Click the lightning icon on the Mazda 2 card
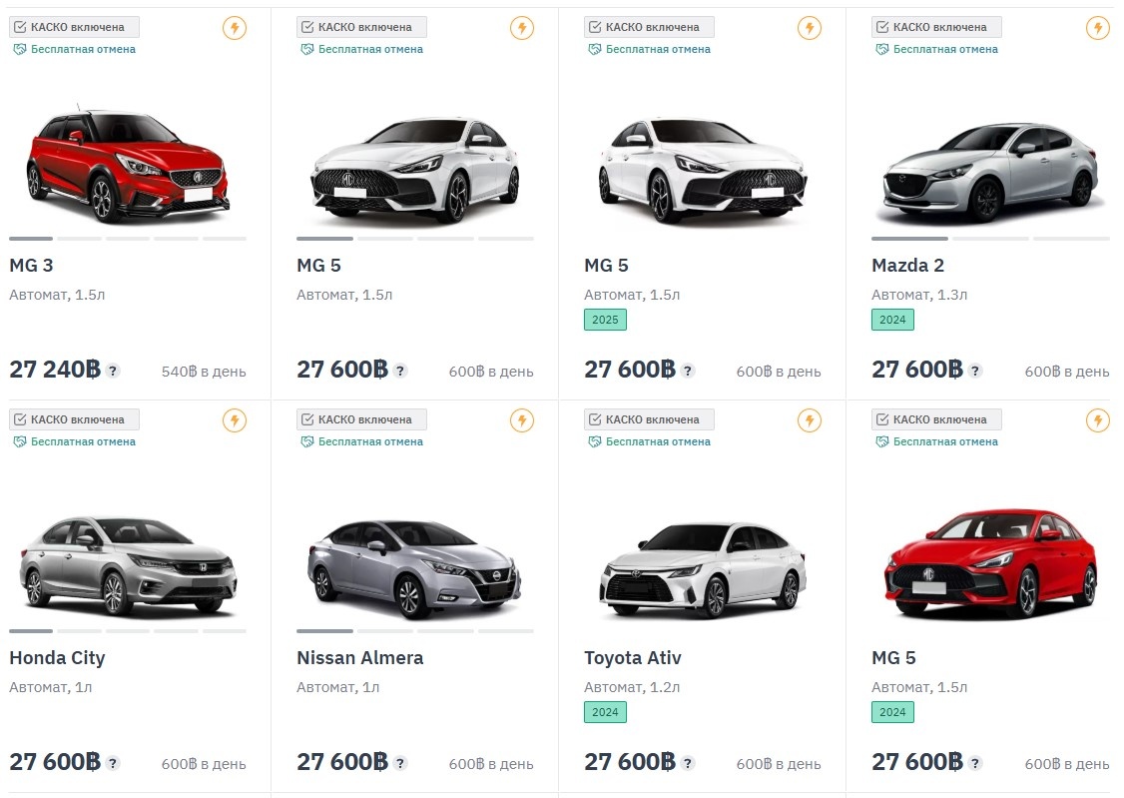 pos(1096,28)
